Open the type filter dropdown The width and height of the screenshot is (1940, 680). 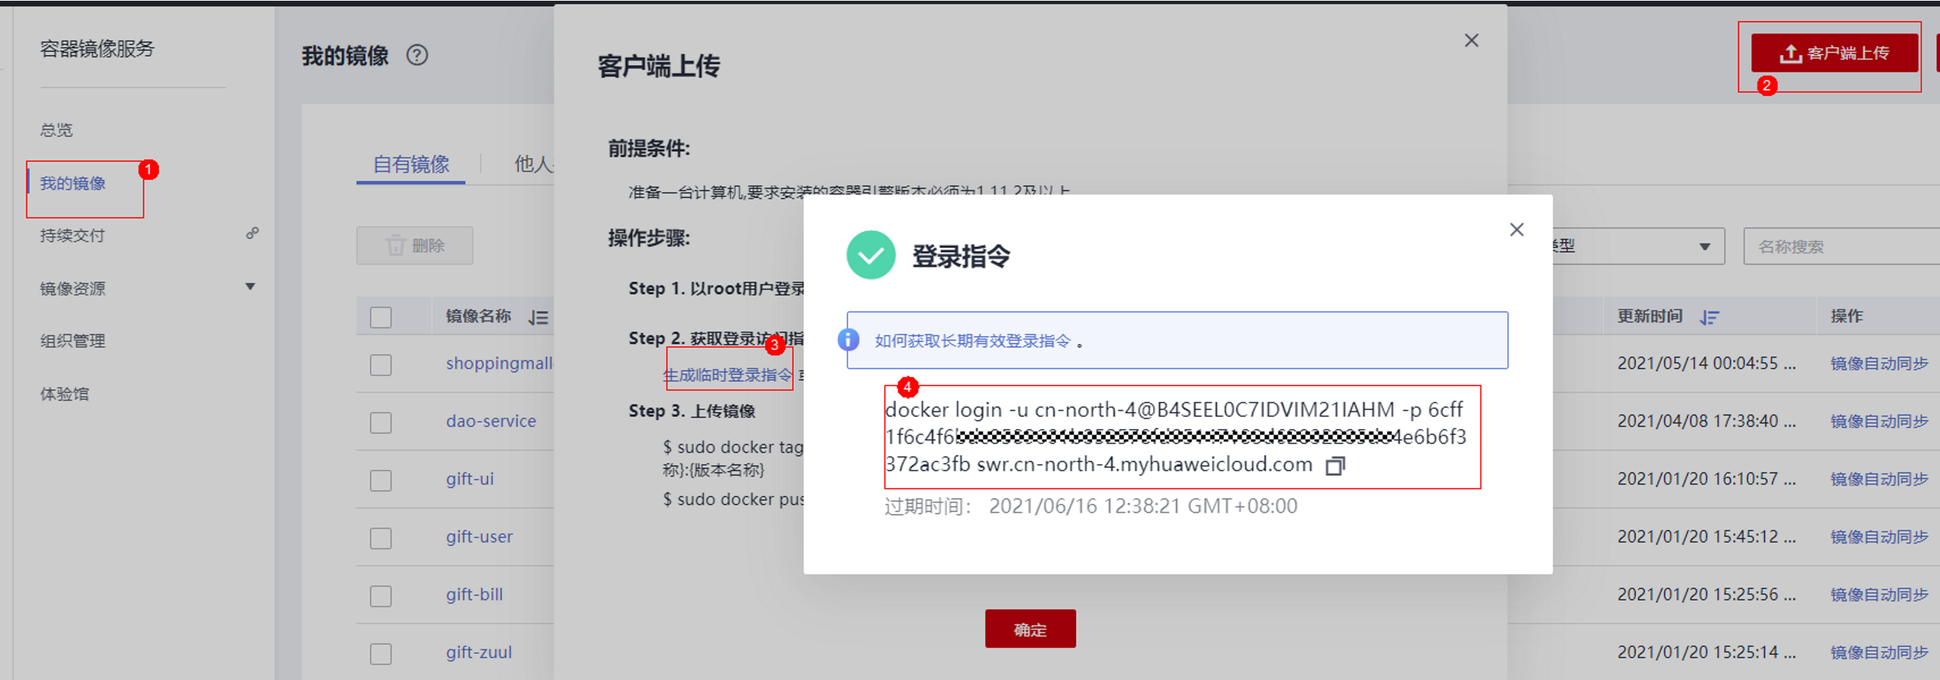(x=1638, y=246)
